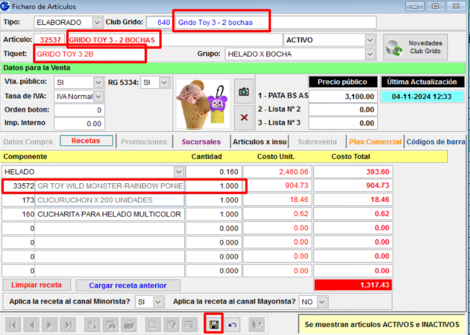The image size is (470, 335).
Task: Select the Recetas tab
Action: click(86, 141)
